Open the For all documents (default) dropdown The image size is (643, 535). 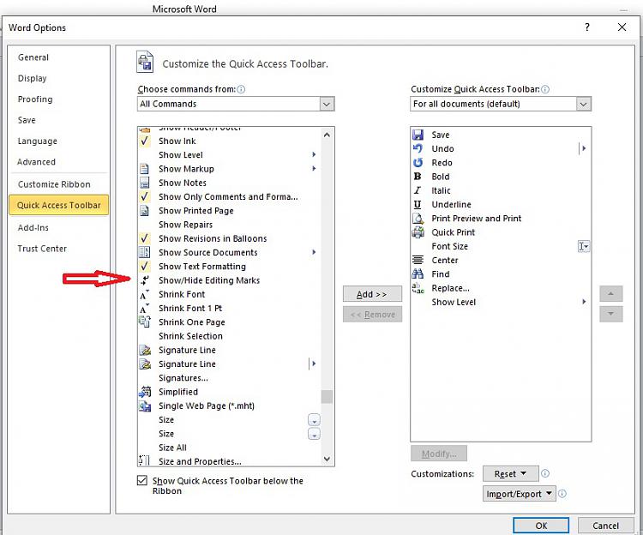pyautogui.click(x=584, y=104)
